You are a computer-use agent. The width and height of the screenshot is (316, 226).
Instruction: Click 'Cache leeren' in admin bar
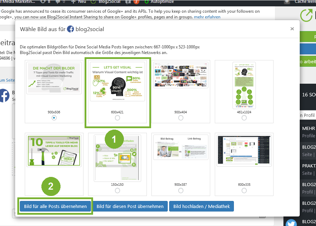pos(305,2)
